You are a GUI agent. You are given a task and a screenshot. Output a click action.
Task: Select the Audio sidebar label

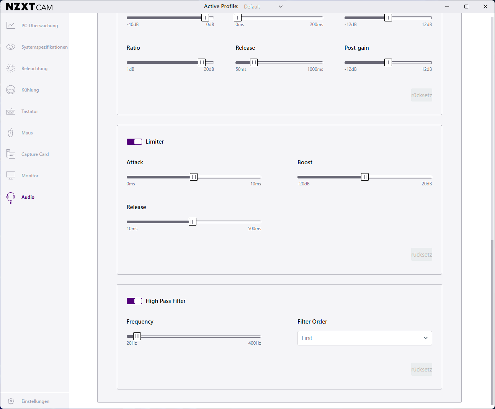click(28, 197)
